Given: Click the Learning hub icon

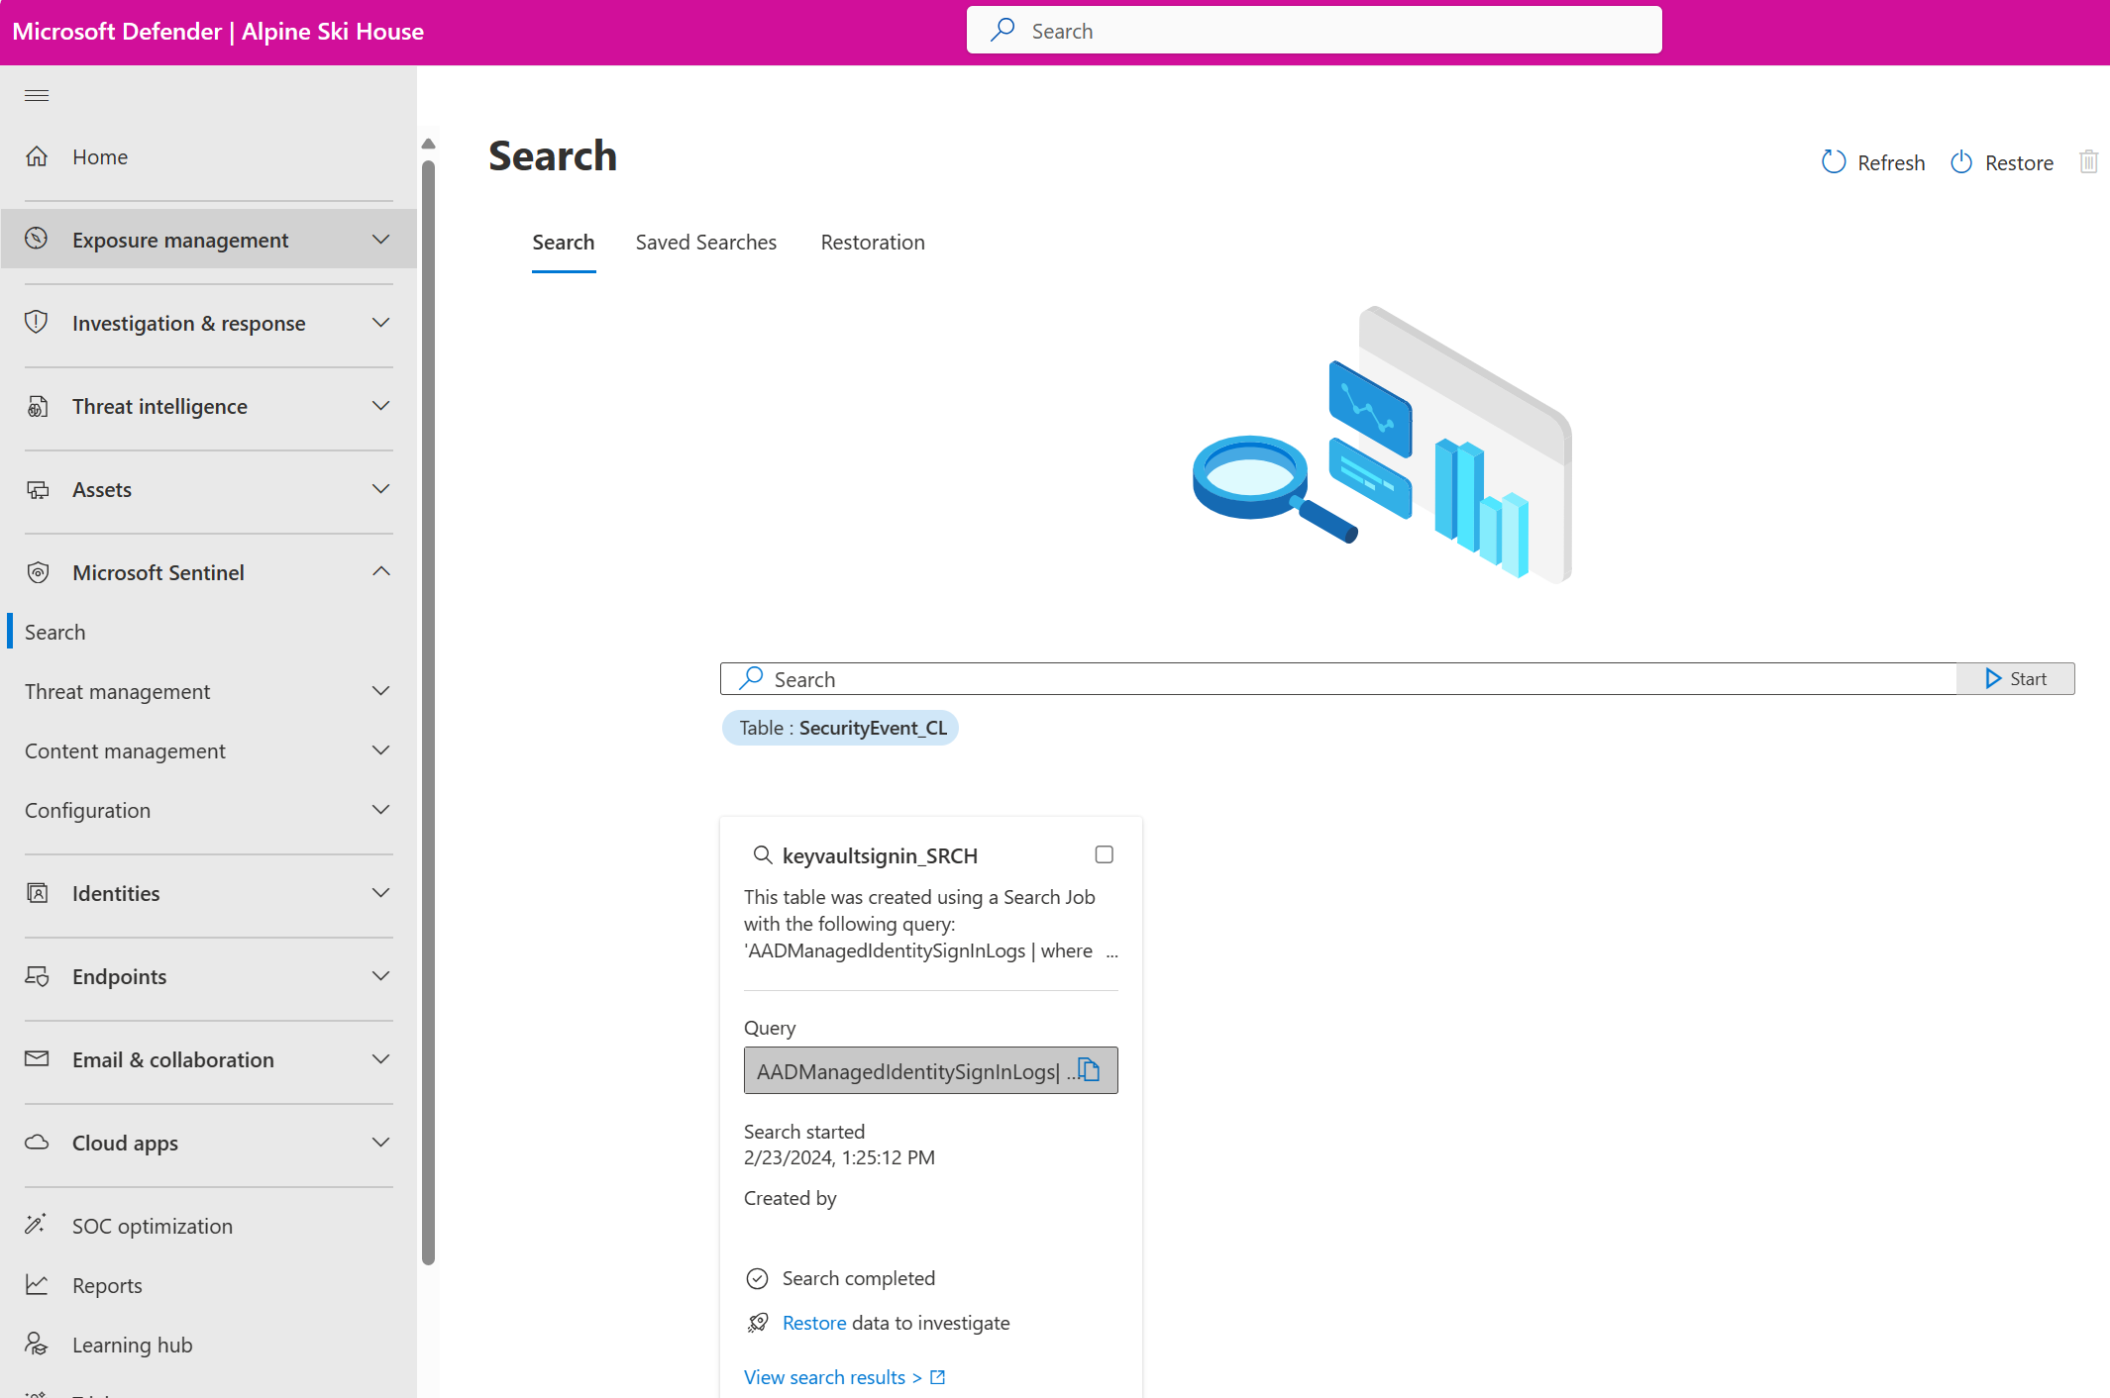Looking at the screenshot, I should click(37, 1345).
